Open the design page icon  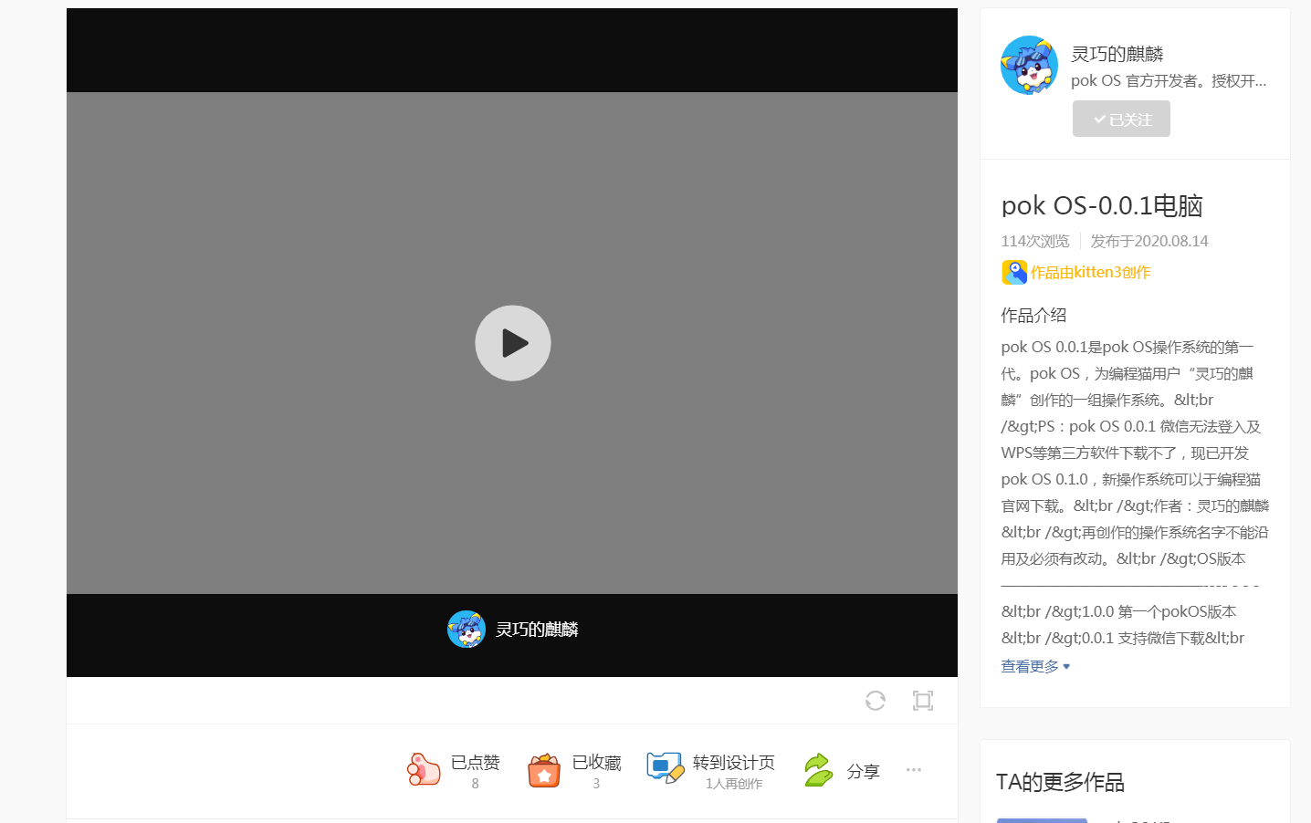666,768
